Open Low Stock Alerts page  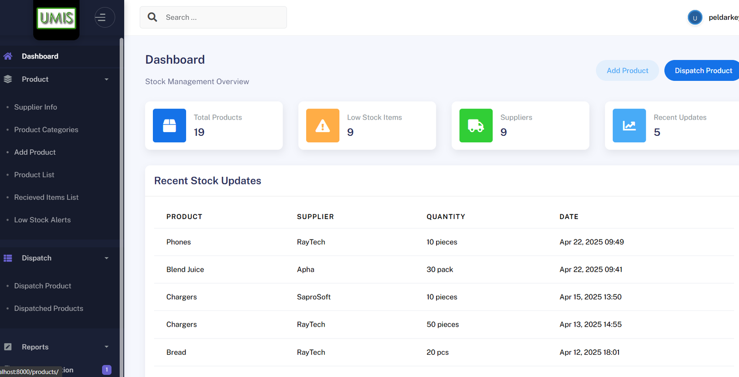click(42, 220)
